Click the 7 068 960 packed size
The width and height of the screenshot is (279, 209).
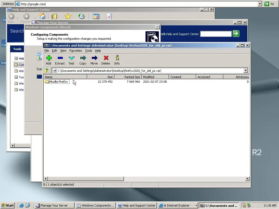[133, 82]
